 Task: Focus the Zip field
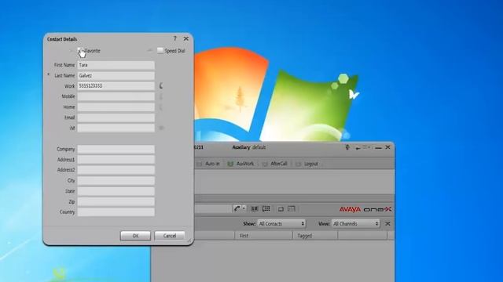pyautogui.click(x=116, y=202)
